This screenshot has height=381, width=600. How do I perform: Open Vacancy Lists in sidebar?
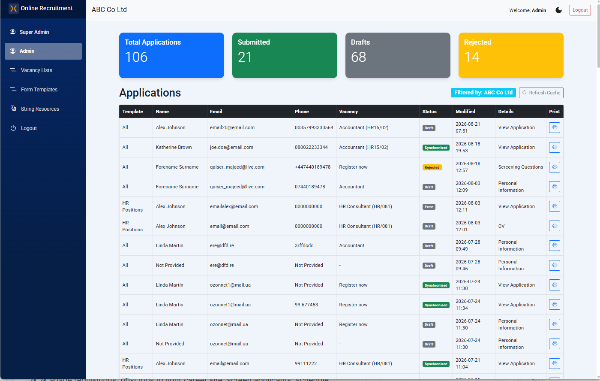[x=43, y=70]
